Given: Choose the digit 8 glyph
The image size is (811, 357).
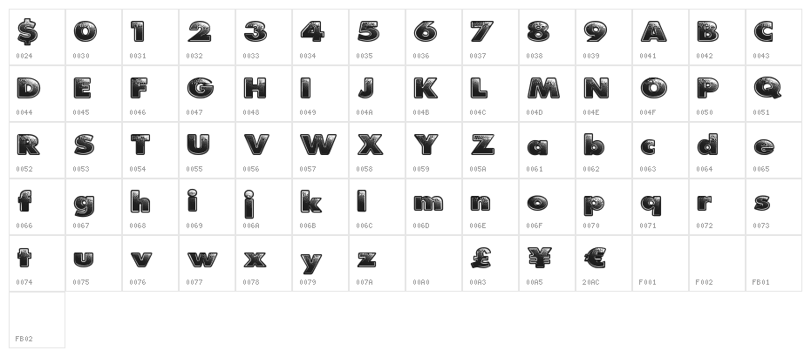Looking at the screenshot, I should [538, 33].
